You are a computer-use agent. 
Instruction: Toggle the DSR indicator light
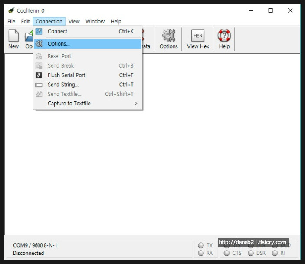pyautogui.click(x=251, y=253)
